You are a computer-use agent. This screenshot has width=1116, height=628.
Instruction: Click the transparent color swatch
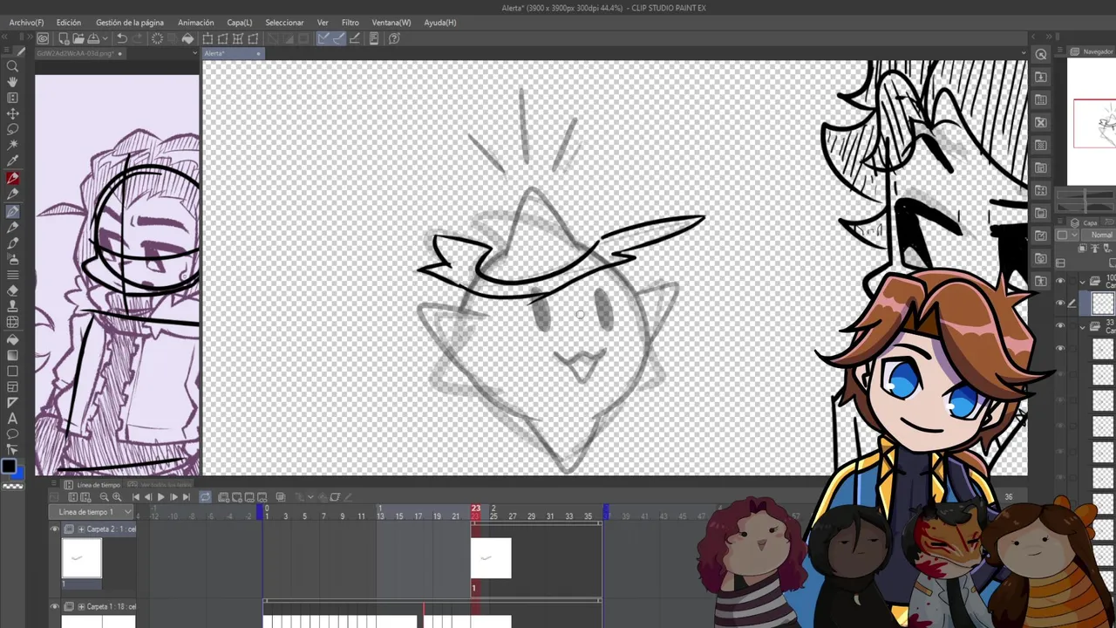click(x=13, y=486)
